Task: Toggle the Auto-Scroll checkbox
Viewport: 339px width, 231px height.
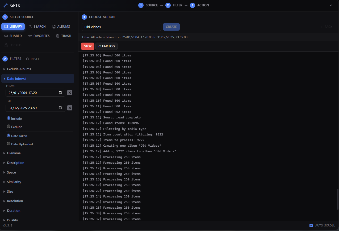Action: pyautogui.click(x=311, y=225)
